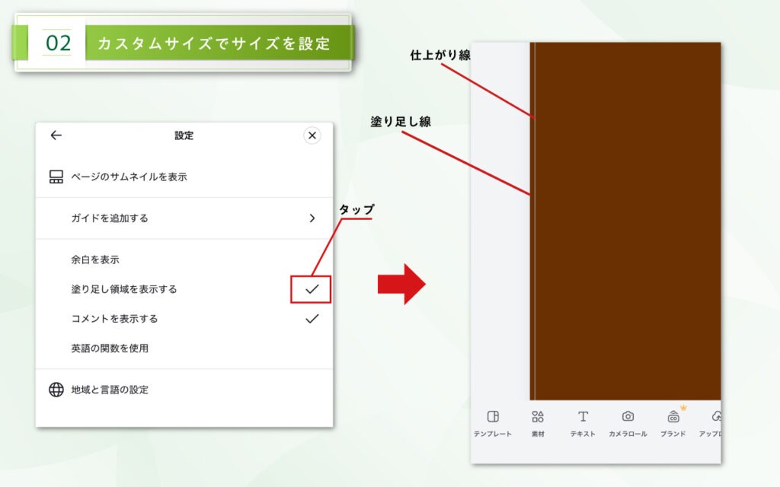Screen dimensions: 780x487
Task: Tap the brown design canvas area
Action: pyautogui.click(x=632, y=228)
